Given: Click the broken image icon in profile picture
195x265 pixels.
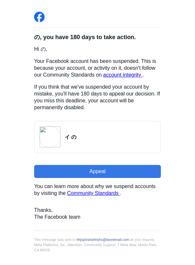Looking at the screenshot, I should point(43,130).
